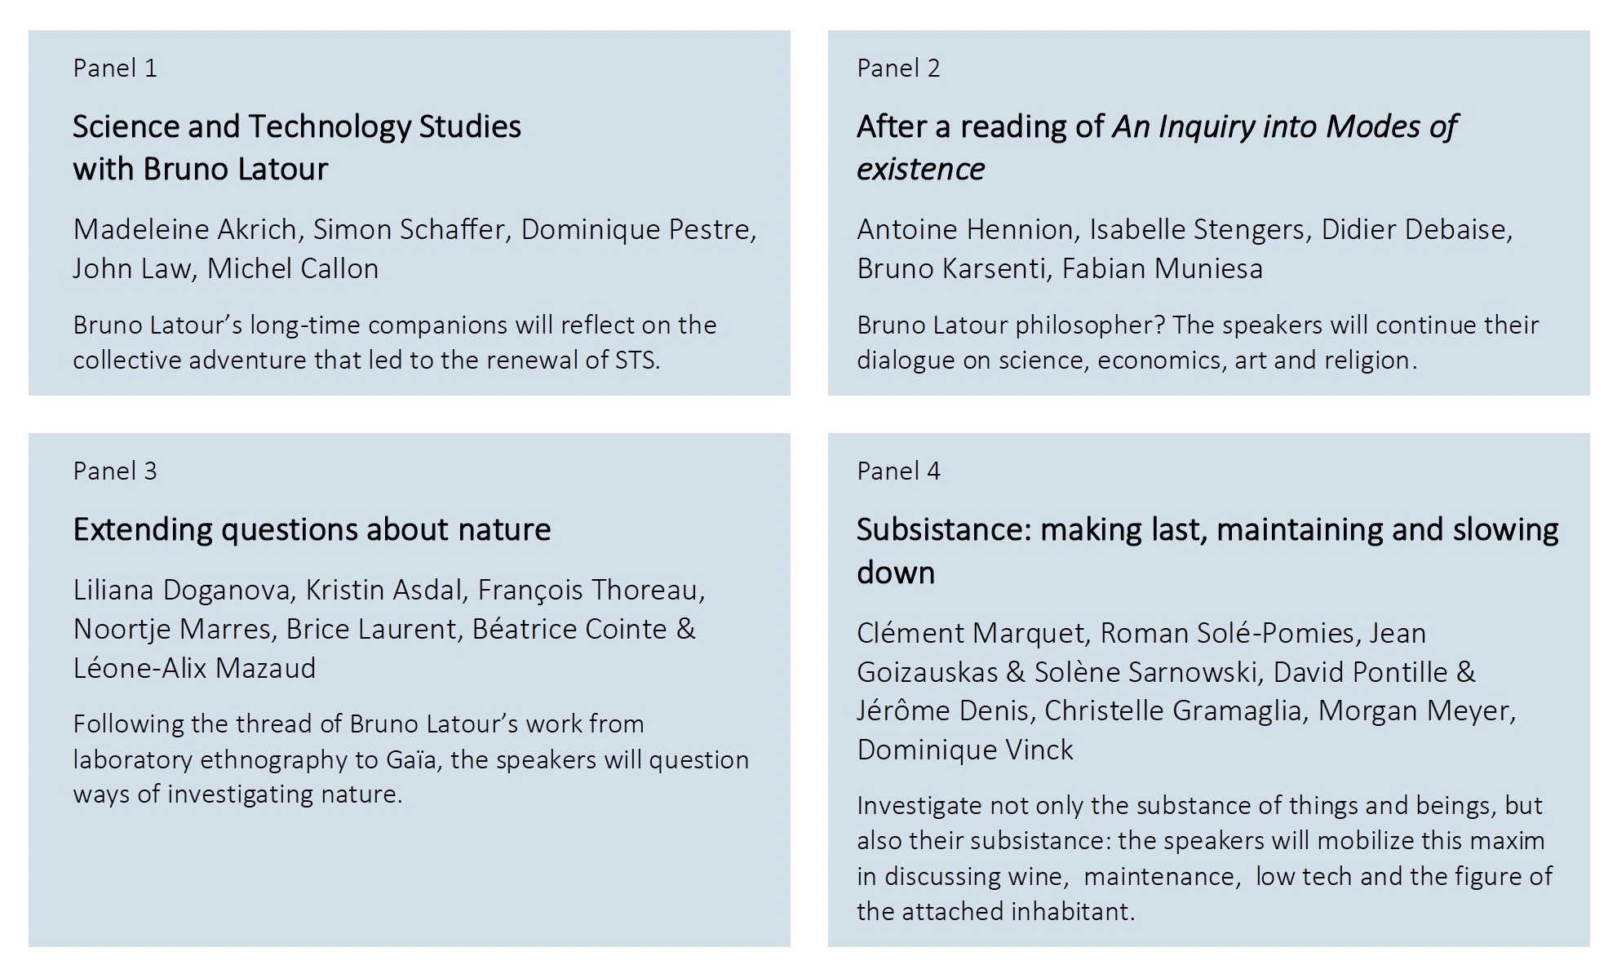Viewport: 1617px width, 978px height.
Task: Click the Panel 4 label
Action: click(898, 471)
